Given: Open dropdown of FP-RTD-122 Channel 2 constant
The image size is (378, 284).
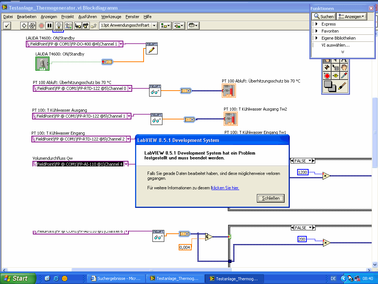Looking at the screenshot, I should click(x=128, y=139).
